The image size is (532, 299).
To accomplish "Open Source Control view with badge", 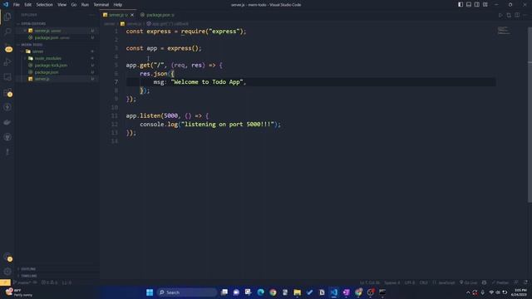I will 8,49.
